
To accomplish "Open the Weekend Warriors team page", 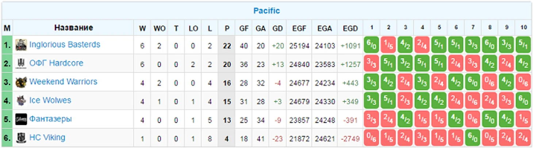I will (x=63, y=82).
